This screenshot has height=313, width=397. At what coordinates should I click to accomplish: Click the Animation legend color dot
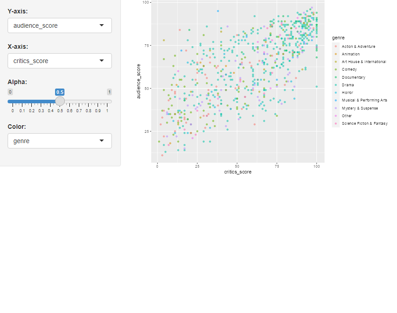pos(336,54)
